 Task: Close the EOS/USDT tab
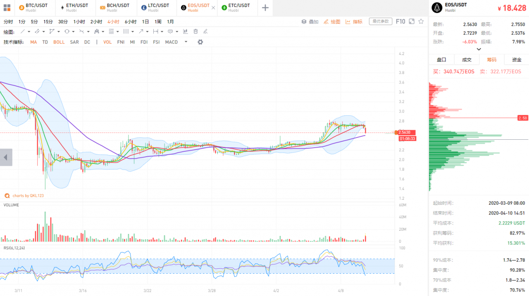click(213, 7)
